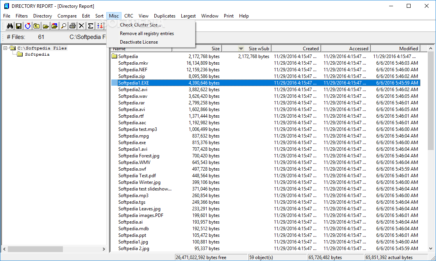Sort by the Modified column header

395,49
